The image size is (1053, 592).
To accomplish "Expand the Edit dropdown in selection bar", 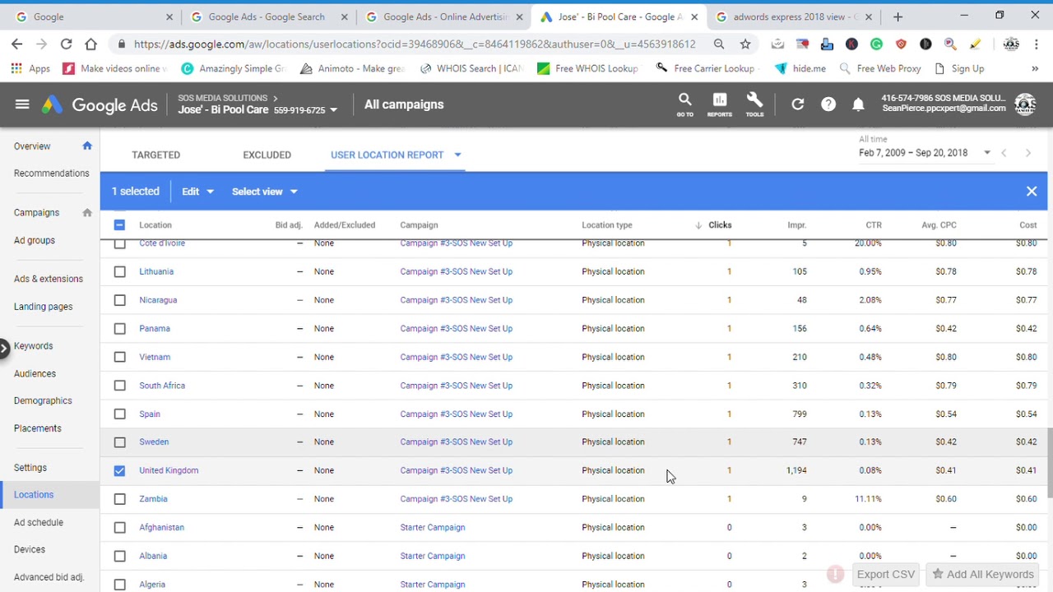I will 197,192.
